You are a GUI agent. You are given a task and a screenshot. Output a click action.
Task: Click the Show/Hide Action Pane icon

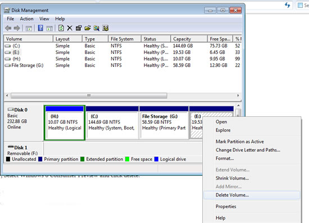[x=49, y=29]
